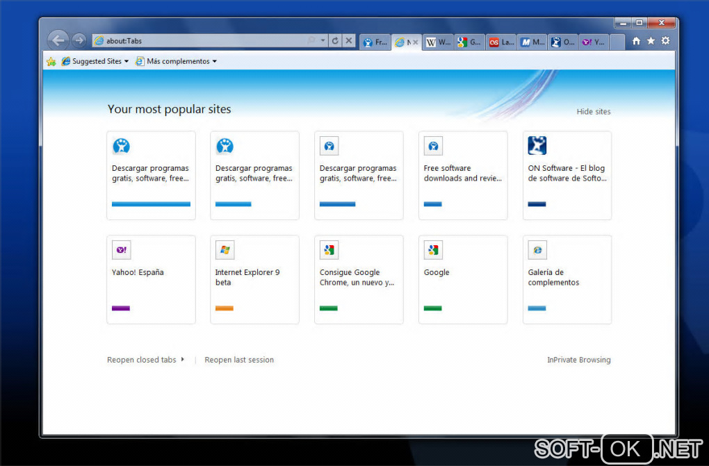Click the search magnifier in address bar
Viewport: 709px width, 466px height.
[311, 41]
